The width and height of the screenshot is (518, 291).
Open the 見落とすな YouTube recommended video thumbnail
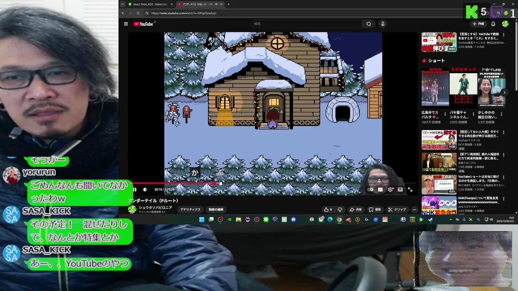[439, 42]
